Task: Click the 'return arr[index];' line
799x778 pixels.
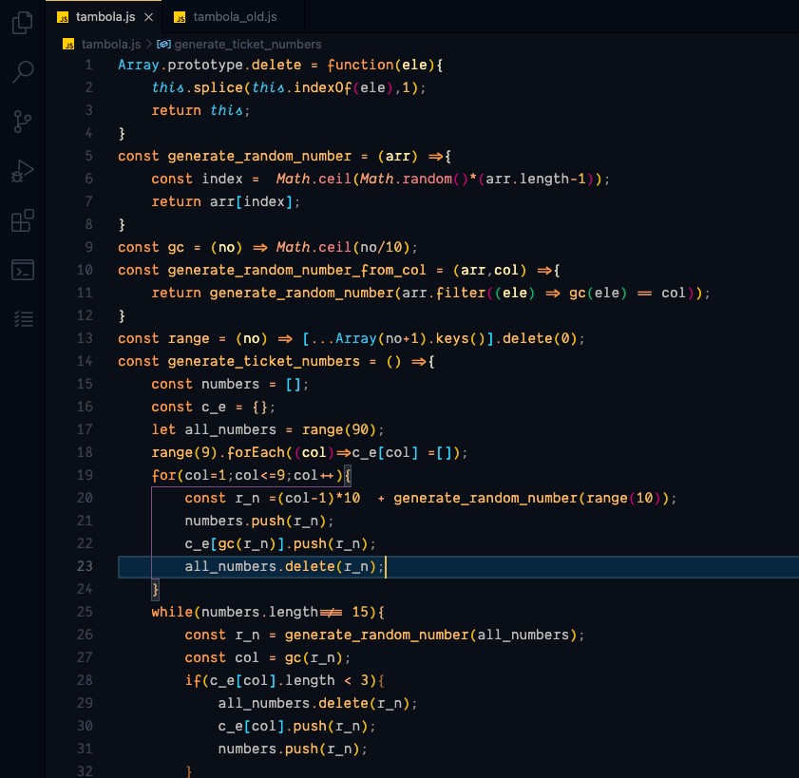Action: pyautogui.click(x=226, y=201)
